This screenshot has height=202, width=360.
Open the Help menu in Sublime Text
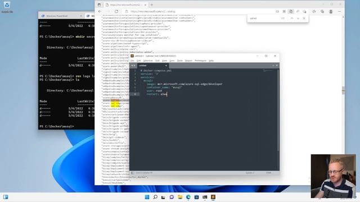(211, 61)
